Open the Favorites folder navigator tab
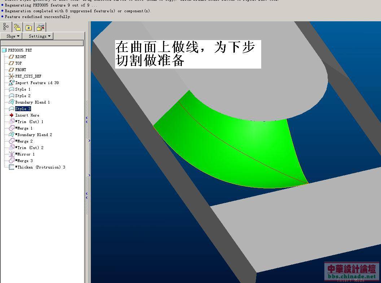 tap(29, 27)
